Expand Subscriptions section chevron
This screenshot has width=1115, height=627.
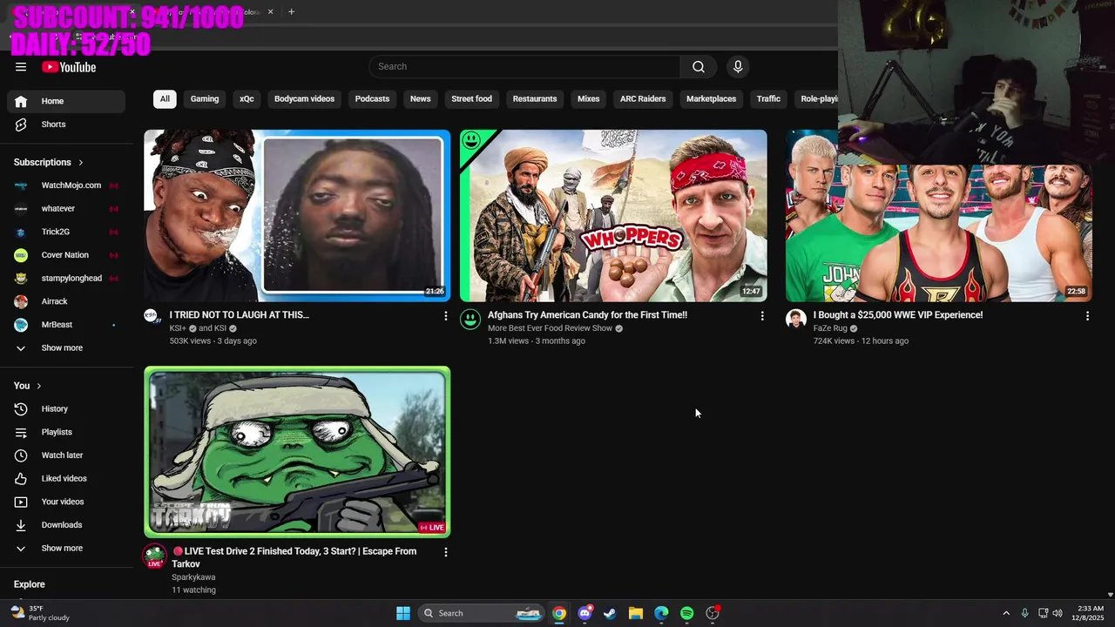[x=81, y=163]
